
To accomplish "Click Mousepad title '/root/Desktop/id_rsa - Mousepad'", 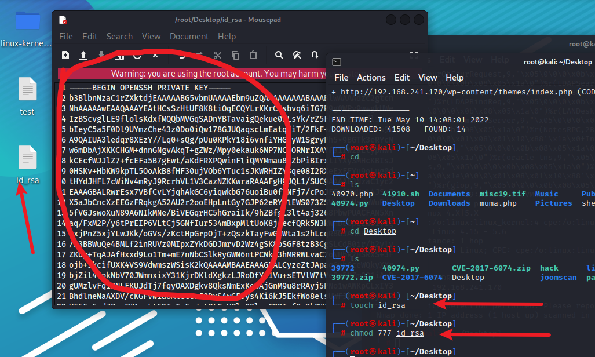I will click(x=228, y=20).
